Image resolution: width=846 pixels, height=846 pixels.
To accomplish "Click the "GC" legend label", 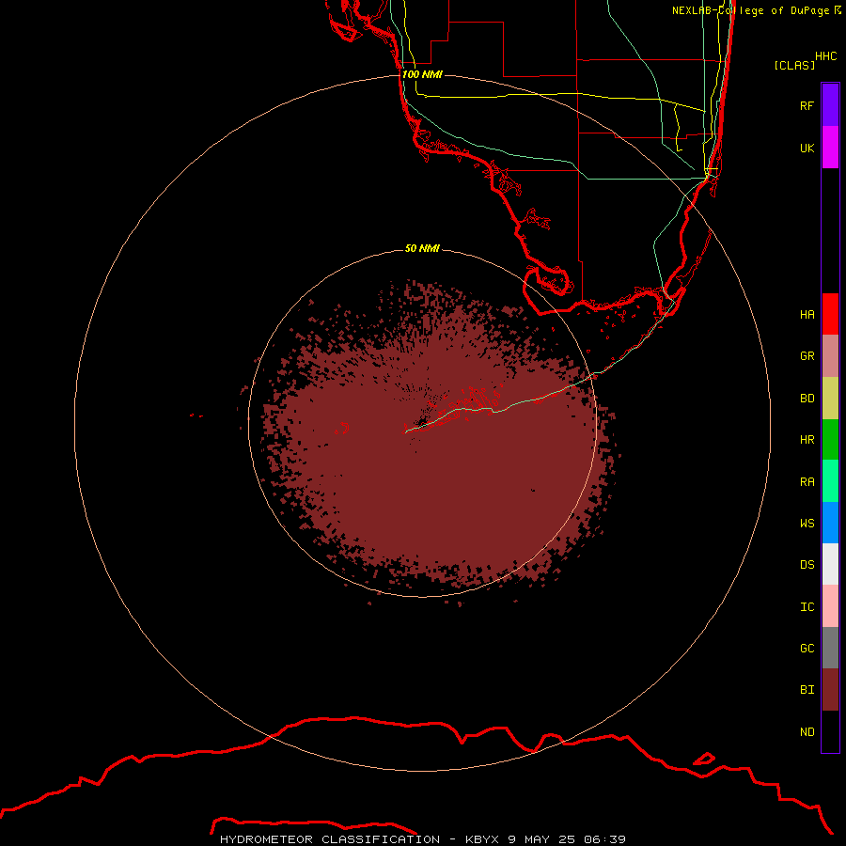I will (807, 648).
